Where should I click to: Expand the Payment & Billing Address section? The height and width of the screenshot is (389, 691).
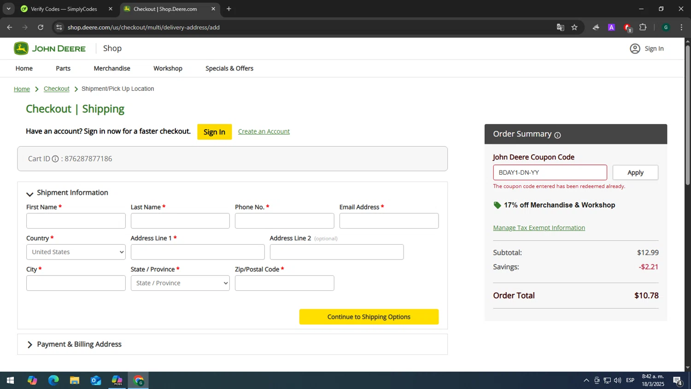[30, 345]
